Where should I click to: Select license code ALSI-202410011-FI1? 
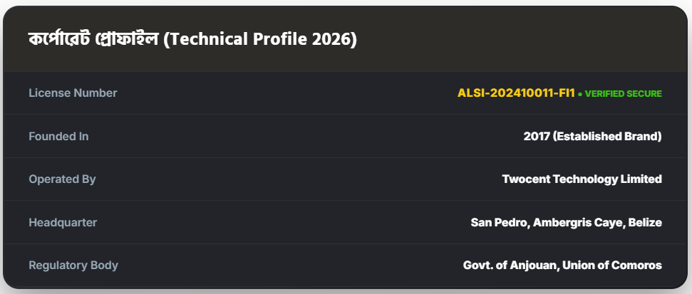coord(516,93)
